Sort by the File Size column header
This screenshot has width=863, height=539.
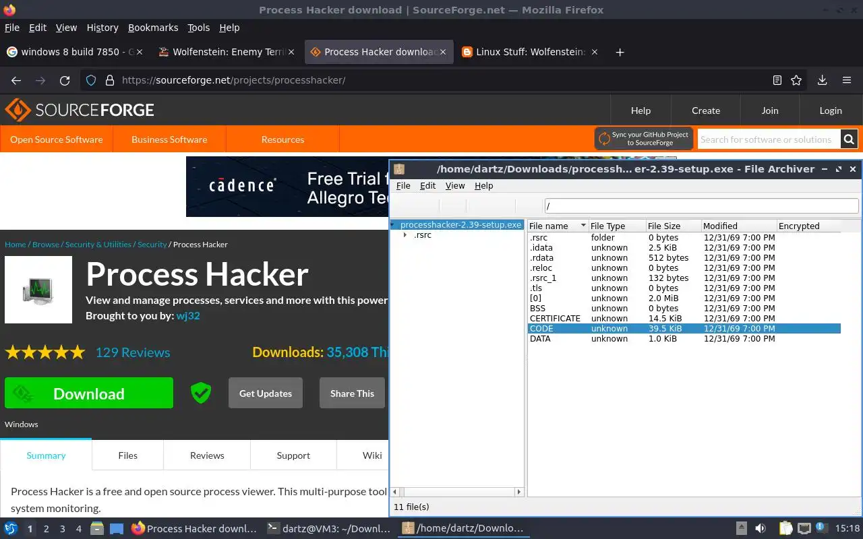672,226
